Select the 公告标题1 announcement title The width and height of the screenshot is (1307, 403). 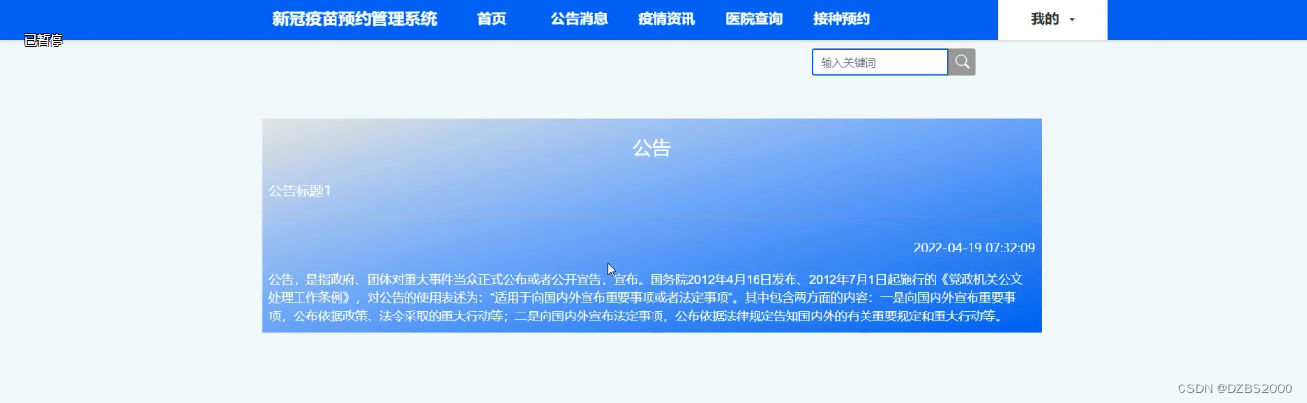[x=300, y=191]
